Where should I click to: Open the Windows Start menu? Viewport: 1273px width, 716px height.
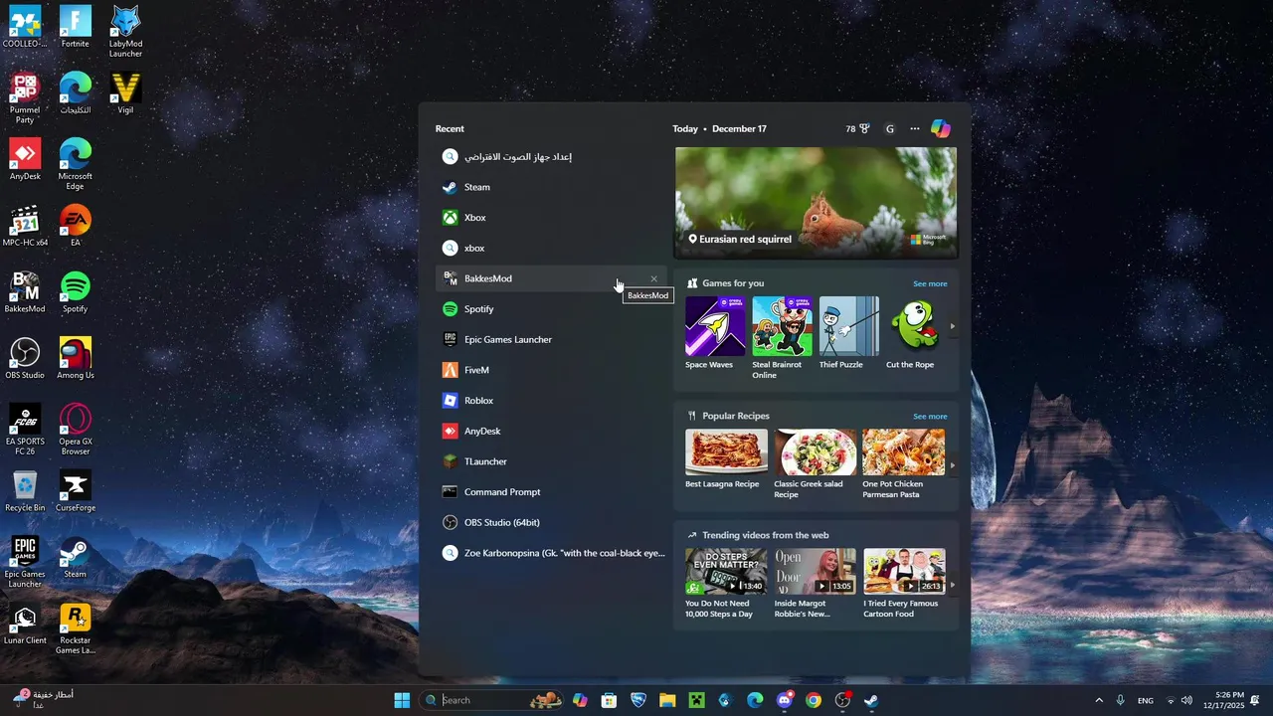pos(402,700)
